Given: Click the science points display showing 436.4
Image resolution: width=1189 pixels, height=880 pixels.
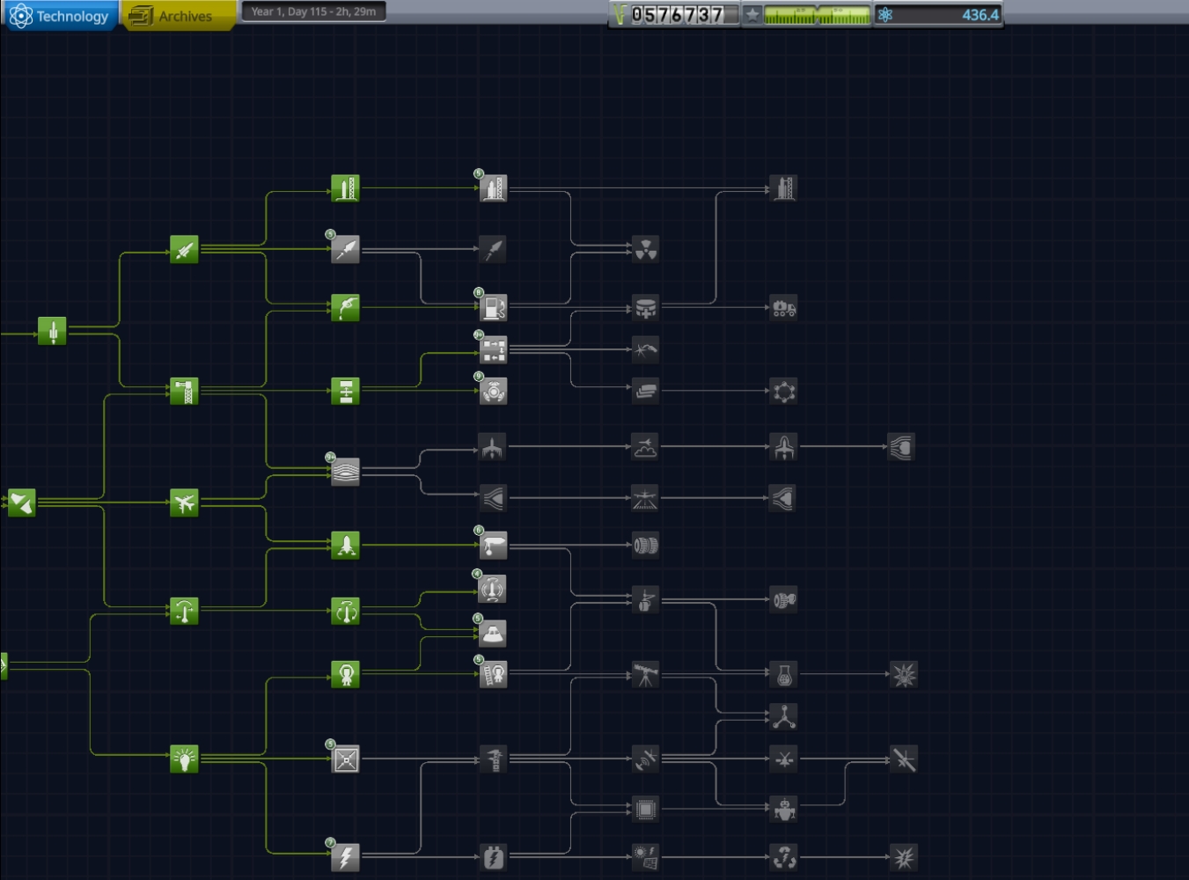Looking at the screenshot, I should pyautogui.click(x=938, y=15).
